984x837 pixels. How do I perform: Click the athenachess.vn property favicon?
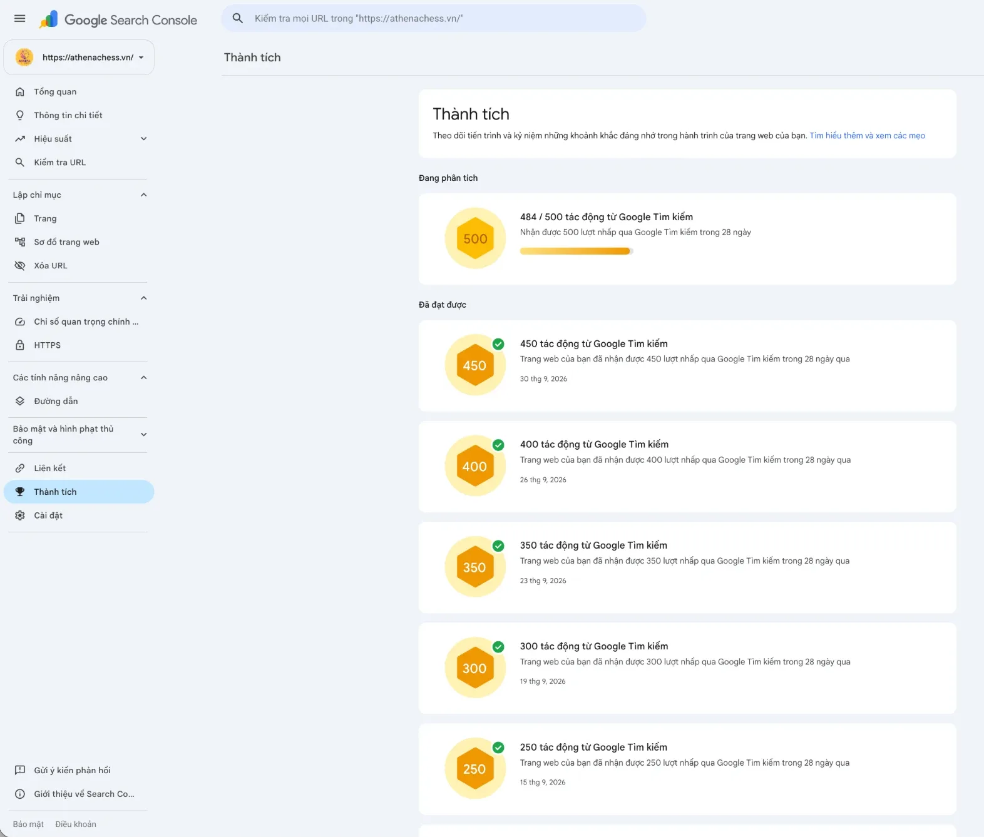point(24,58)
